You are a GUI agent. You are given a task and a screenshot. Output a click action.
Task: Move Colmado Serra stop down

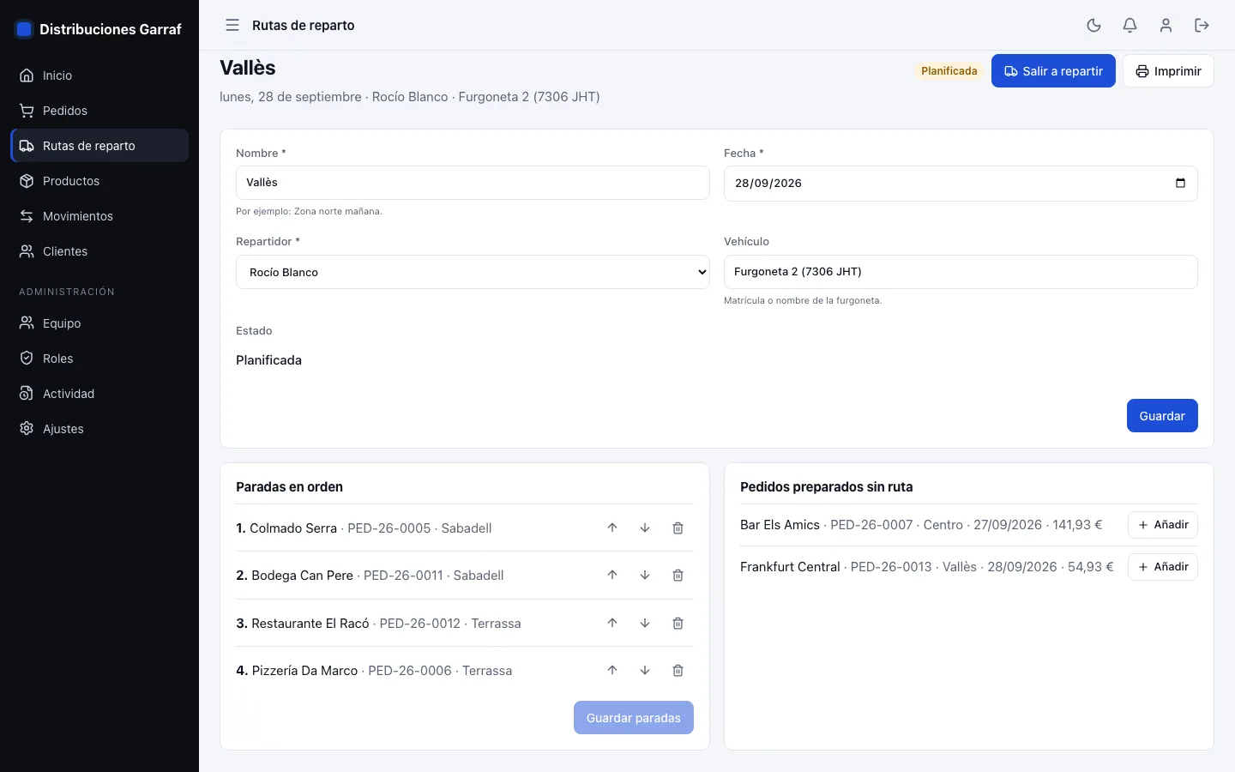tap(645, 528)
